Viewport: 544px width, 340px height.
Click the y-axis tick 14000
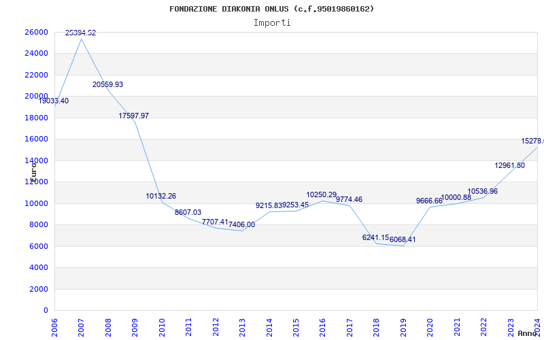(37, 160)
